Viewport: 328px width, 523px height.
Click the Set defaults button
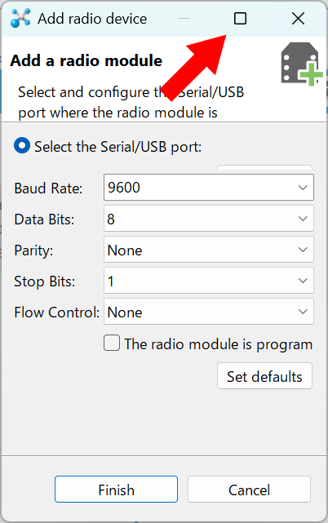[264, 376]
